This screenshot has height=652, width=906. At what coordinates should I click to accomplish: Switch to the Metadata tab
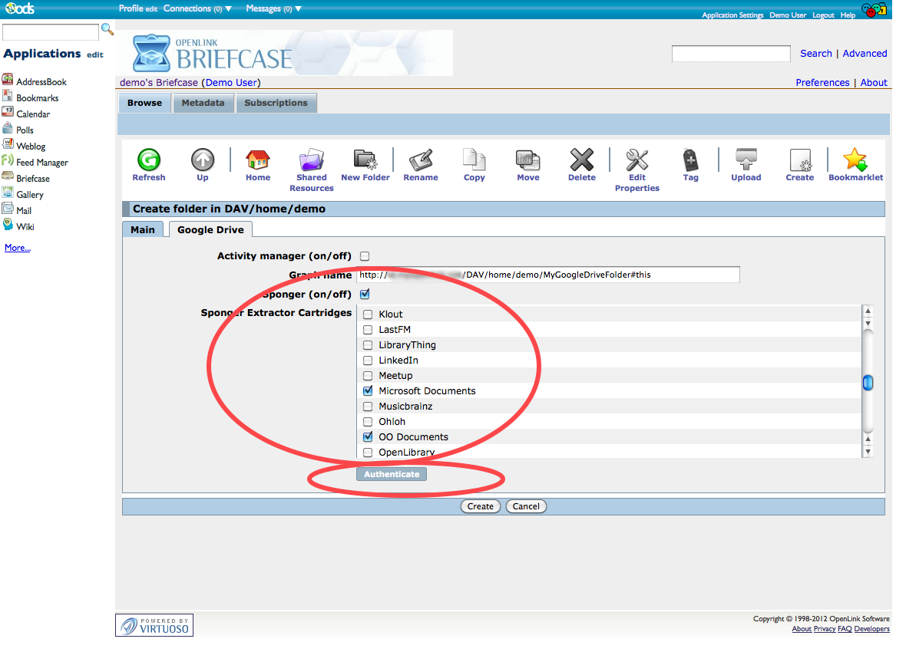point(203,103)
